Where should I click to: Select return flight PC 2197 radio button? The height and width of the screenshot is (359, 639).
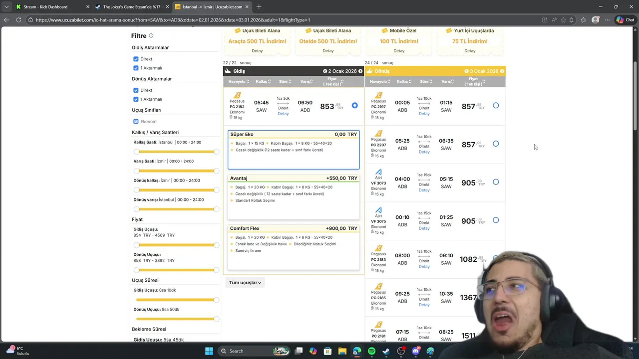(x=496, y=105)
